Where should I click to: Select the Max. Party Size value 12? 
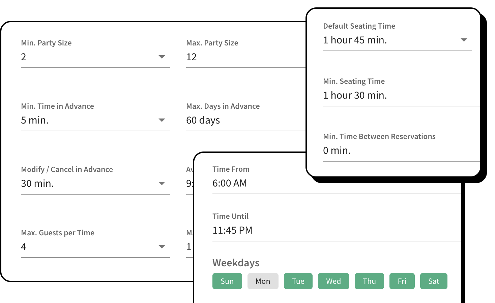pyautogui.click(x=192, y=57)
